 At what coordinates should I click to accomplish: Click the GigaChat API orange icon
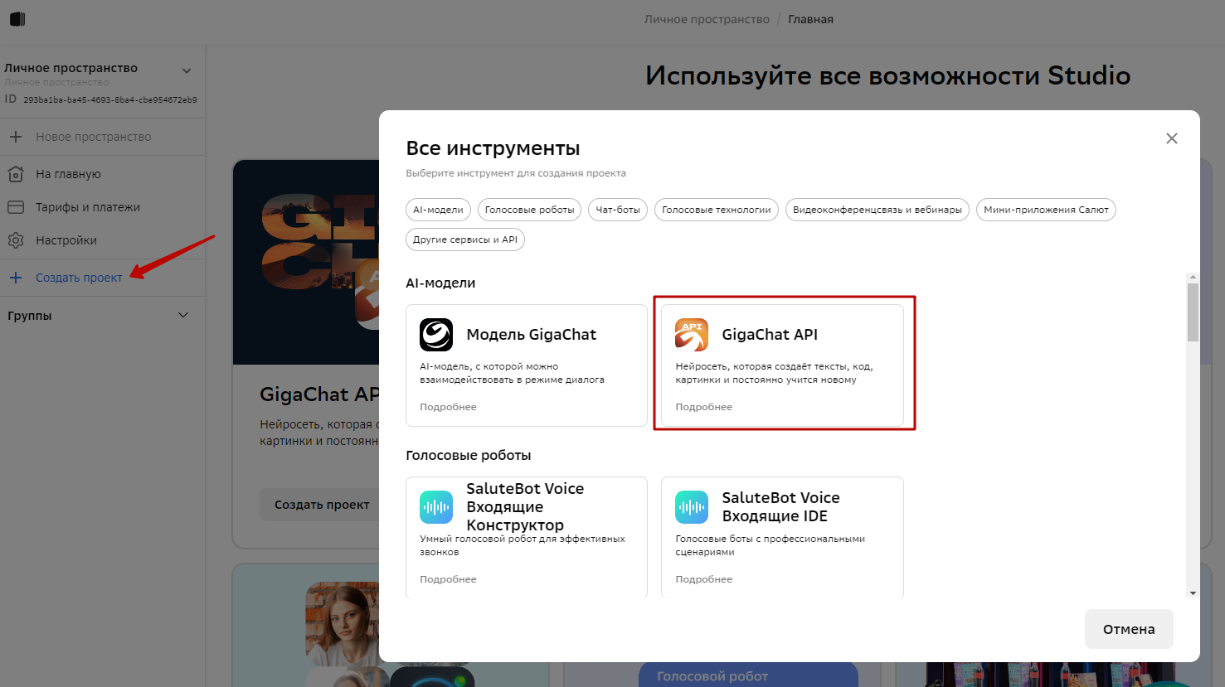(x=692, y=335)
